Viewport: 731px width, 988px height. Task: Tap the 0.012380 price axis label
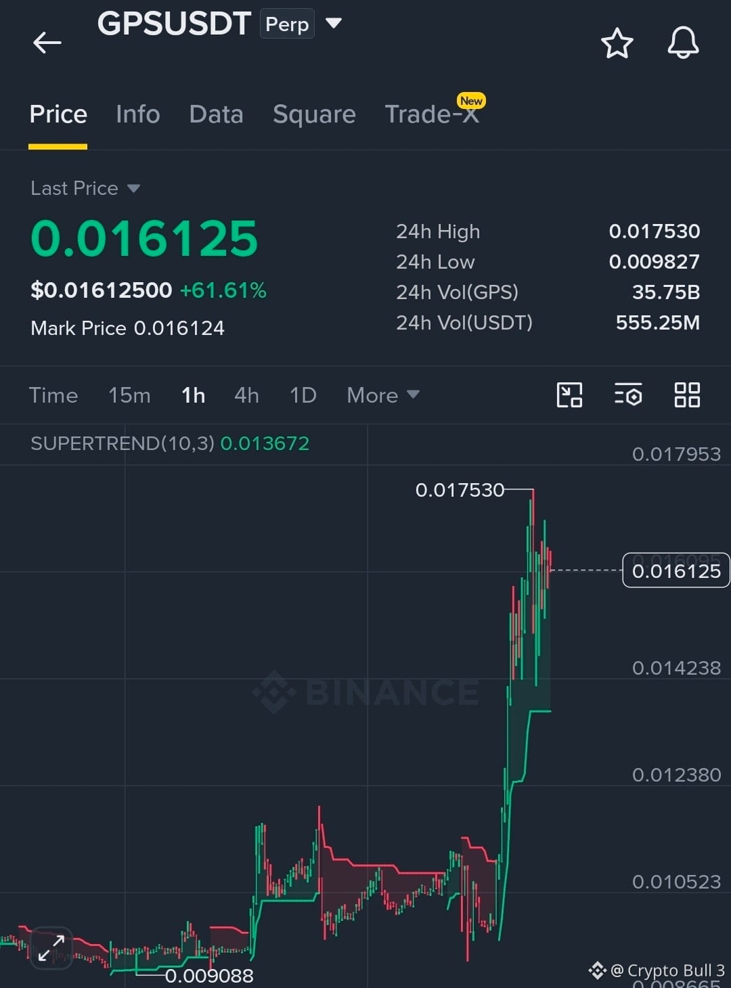coord(676,775)
